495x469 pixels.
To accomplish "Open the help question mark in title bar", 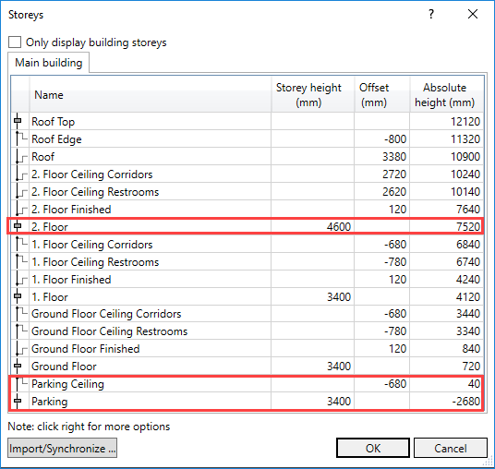I will tap(431, 14).
